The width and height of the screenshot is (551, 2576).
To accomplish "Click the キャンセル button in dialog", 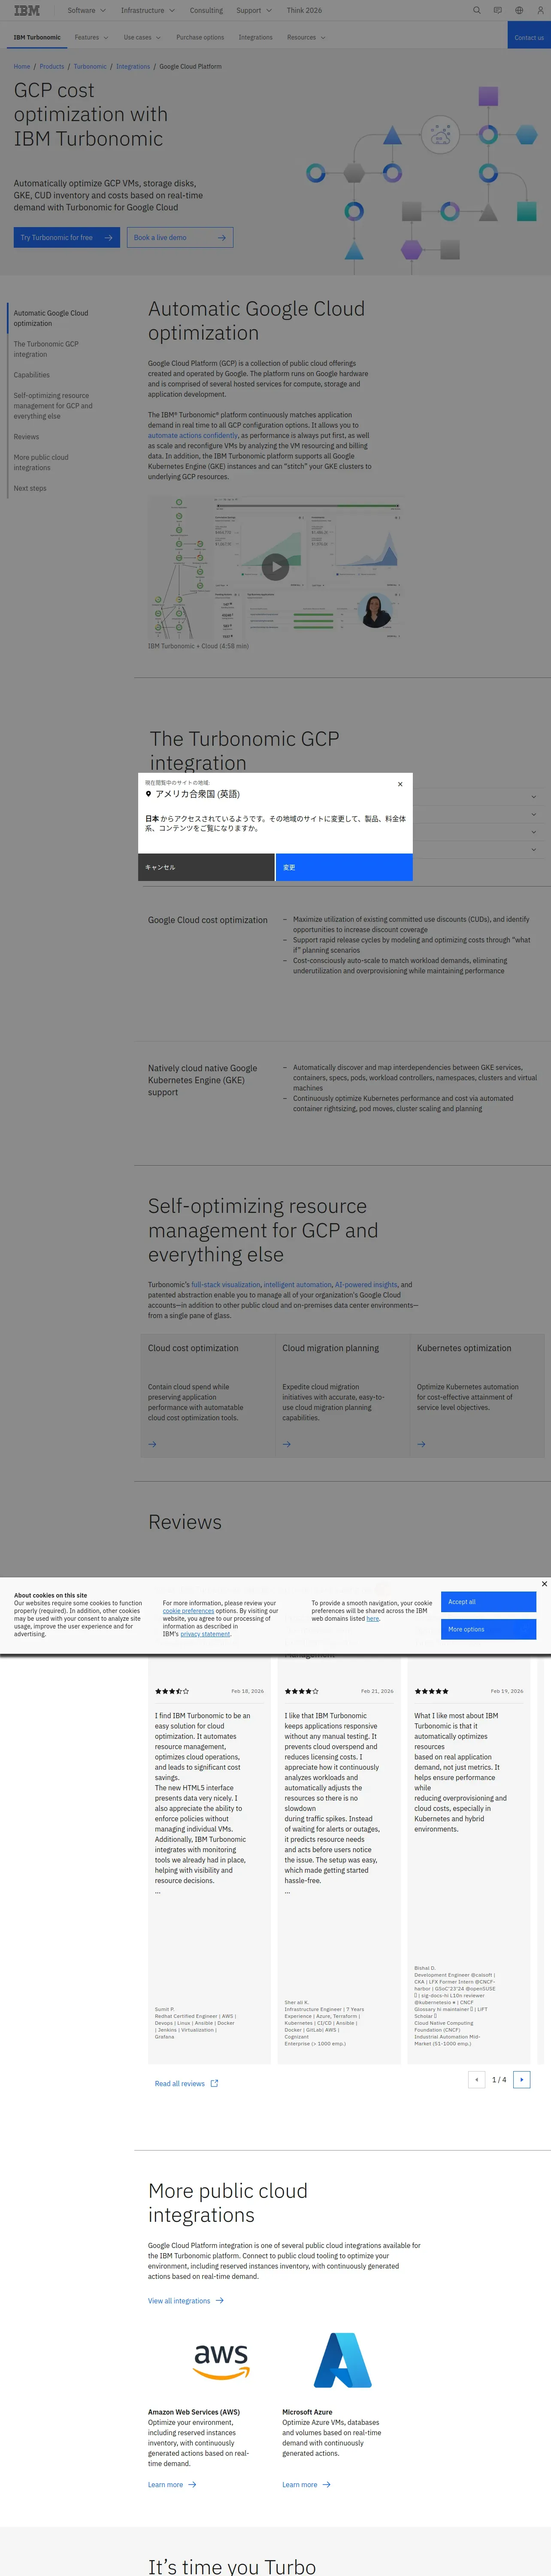I will [206, 867].
